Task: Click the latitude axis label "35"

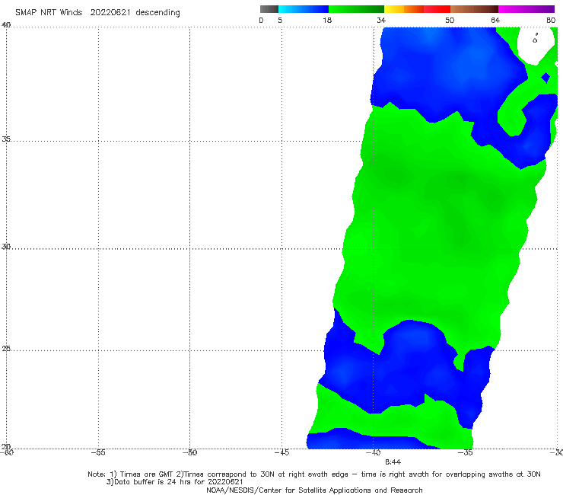Action: click(6, 139)
